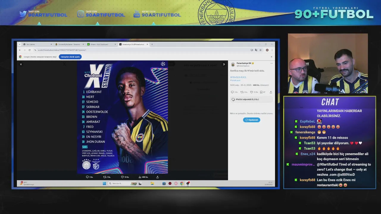The height and width of the screenshot is (214, 381).
Task: Click the Instagram 90ARTIFUTBOL banner handle
Action: (x=105, y=15)
